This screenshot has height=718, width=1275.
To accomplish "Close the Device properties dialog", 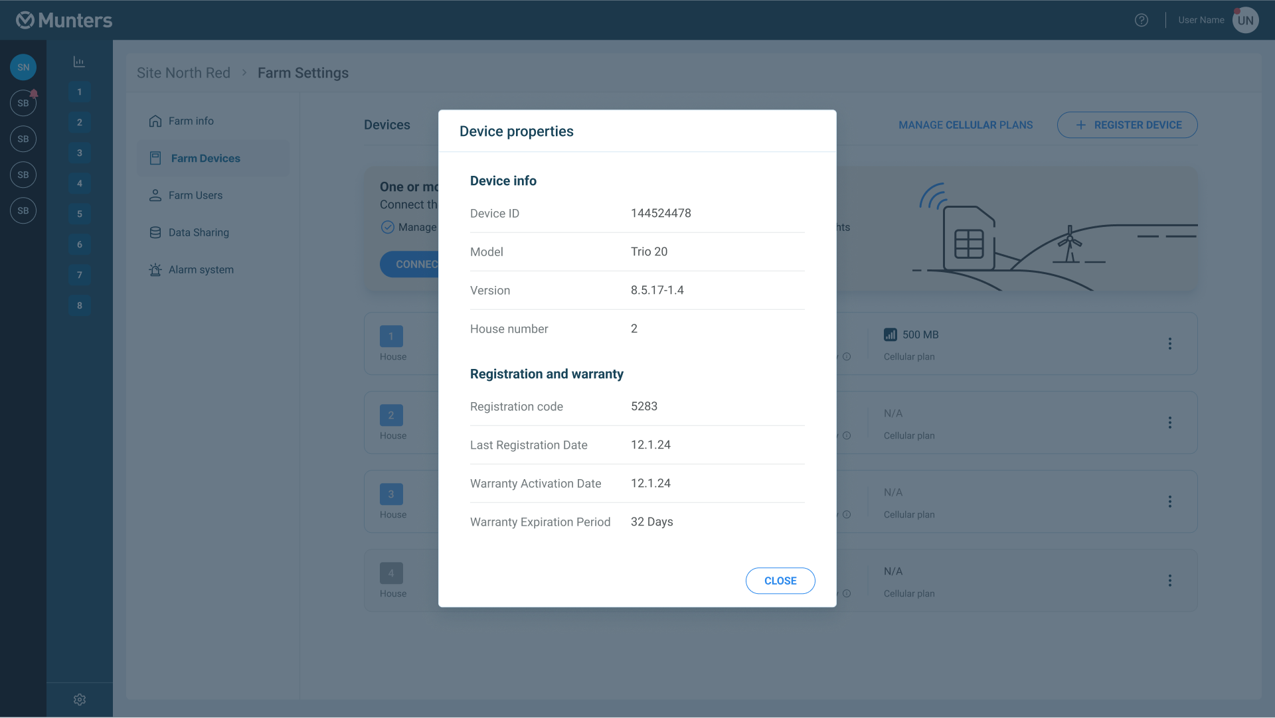I will (780, 581).
